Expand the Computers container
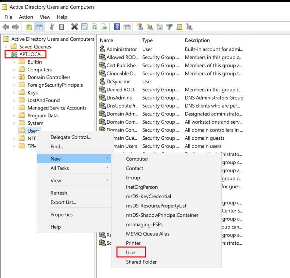The height and width of the screenshot is (278, 290). (x=14, y=70)
